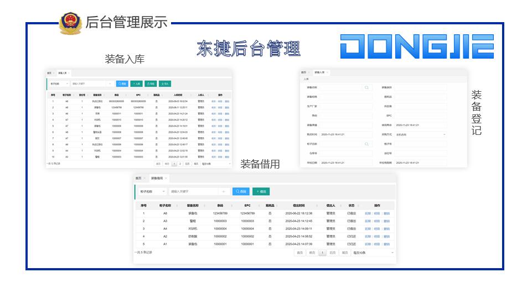Click 防刺服 cell in 装备借用 table

coord(193,237)
